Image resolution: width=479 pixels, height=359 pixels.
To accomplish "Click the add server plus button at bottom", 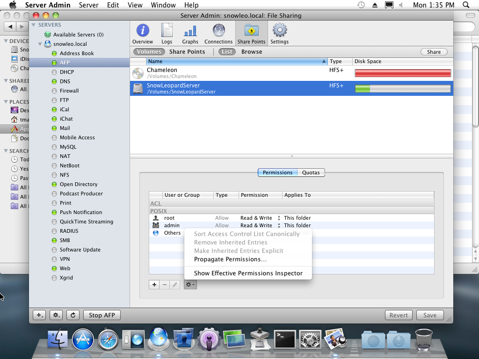I will coord(40,315).
